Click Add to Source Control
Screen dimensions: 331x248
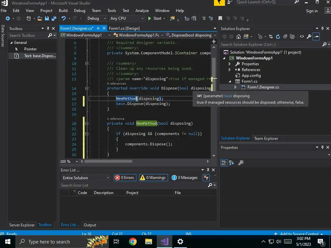tap(299, 234)
